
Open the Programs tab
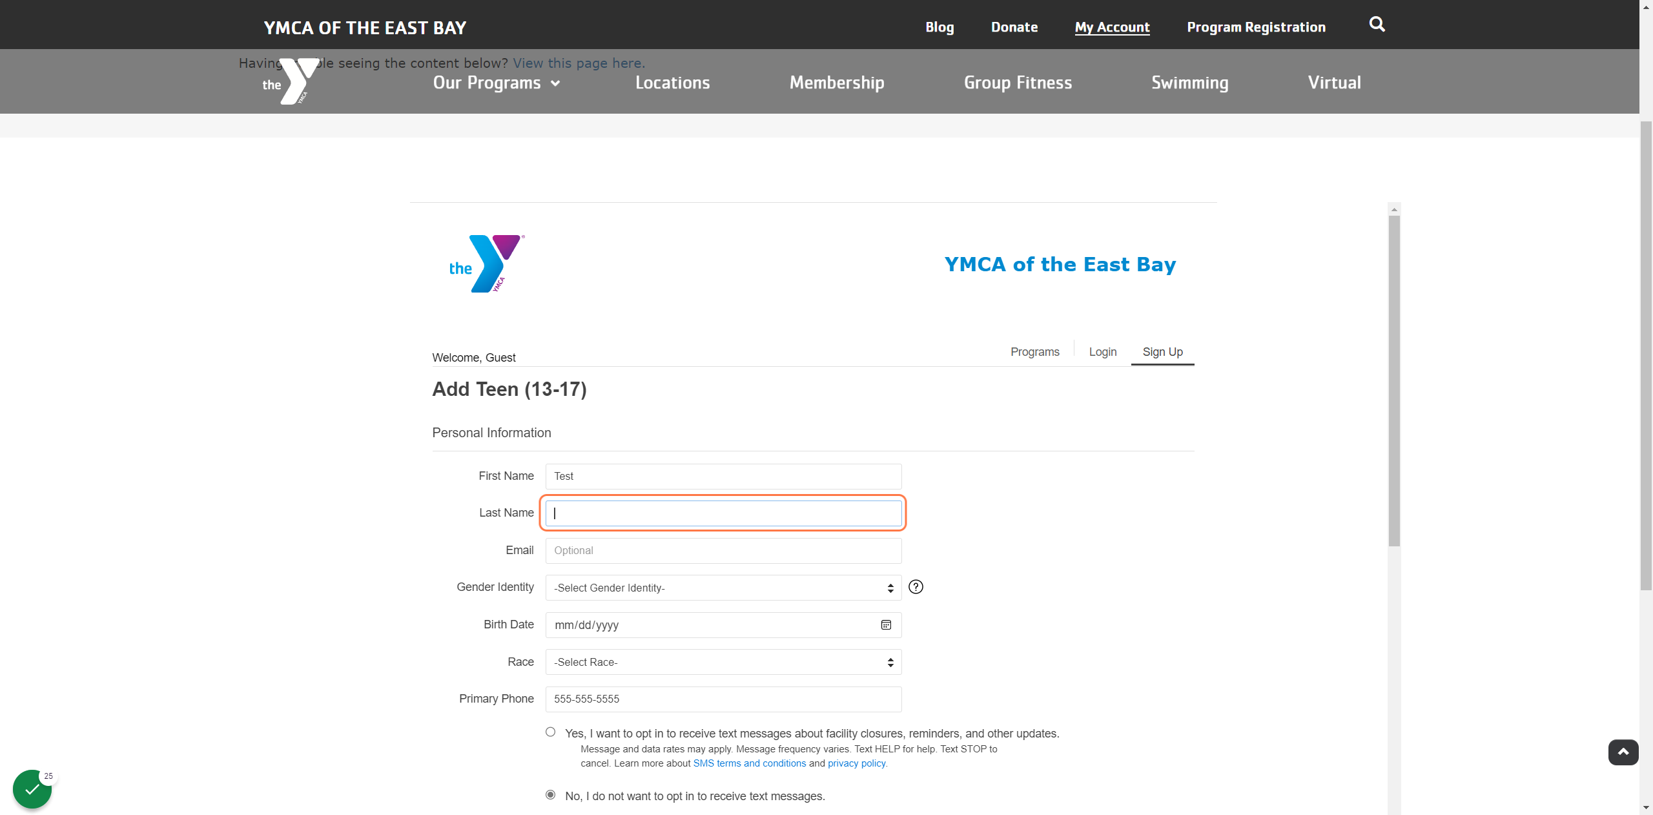pyautogui.click(x=1034, y=352)
